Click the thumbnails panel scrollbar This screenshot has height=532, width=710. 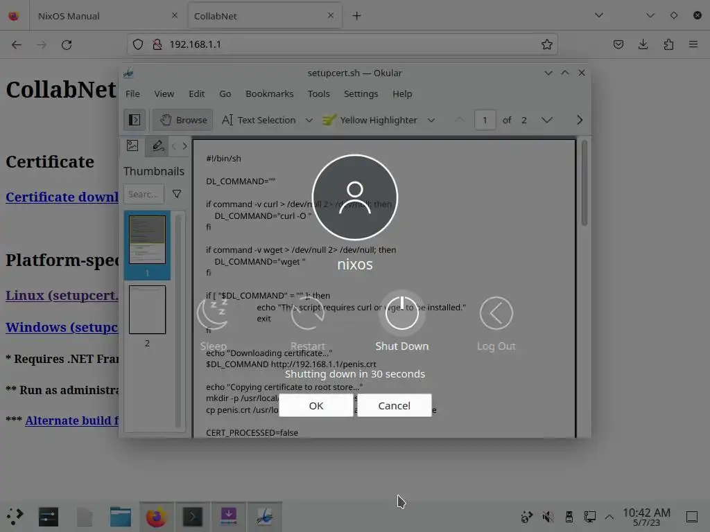[178, 321]
